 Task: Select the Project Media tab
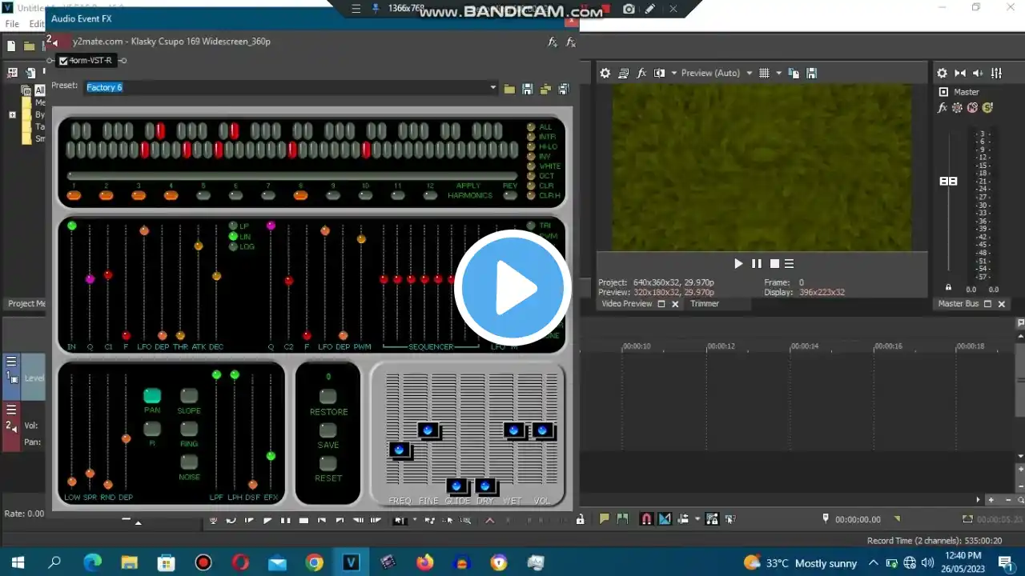point(26,304)
